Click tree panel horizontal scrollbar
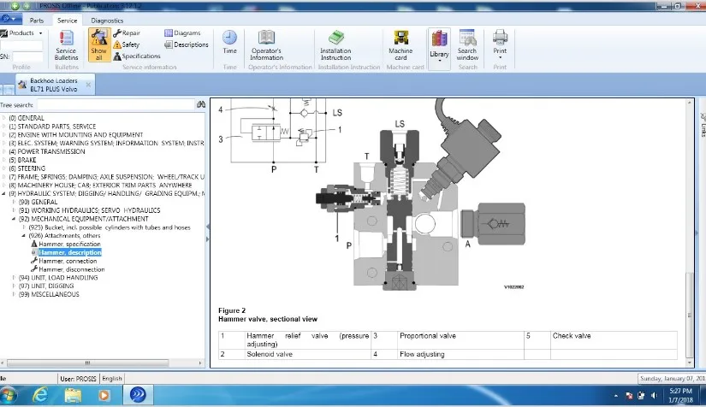 point(88,363)
